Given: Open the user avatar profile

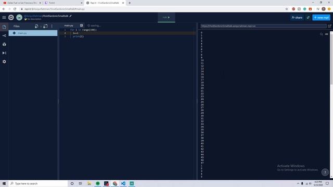Looking at the screenshot, I should [19, 17].
